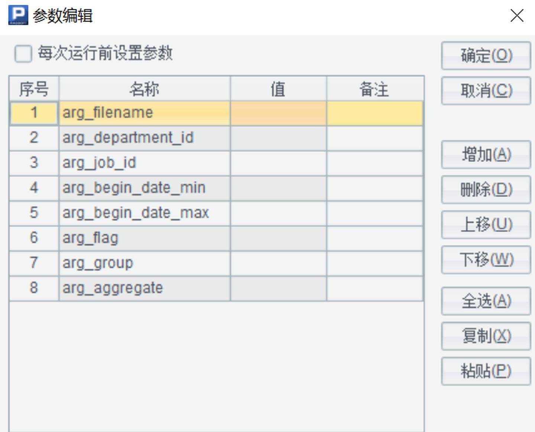Select row number 7

point(34,263)
